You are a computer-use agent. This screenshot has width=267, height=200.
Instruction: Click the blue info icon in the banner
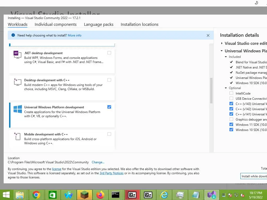(x=13, y=35)
